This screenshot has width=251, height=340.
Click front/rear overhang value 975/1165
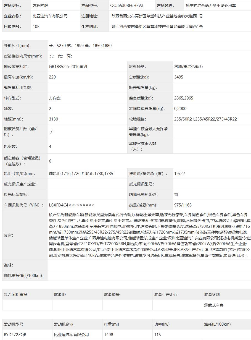pos(183,205)
